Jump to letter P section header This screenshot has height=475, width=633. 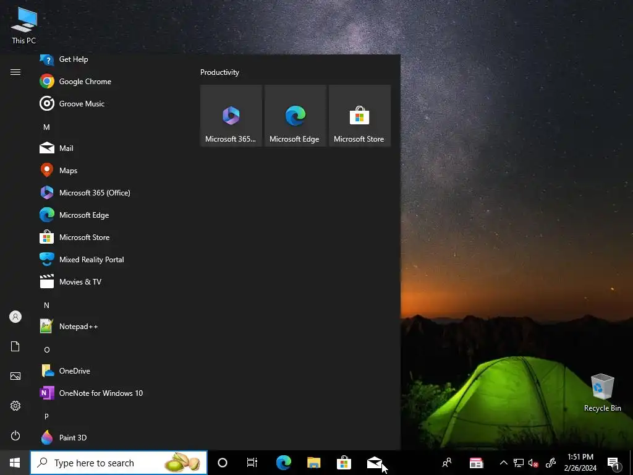coord(46,416)
